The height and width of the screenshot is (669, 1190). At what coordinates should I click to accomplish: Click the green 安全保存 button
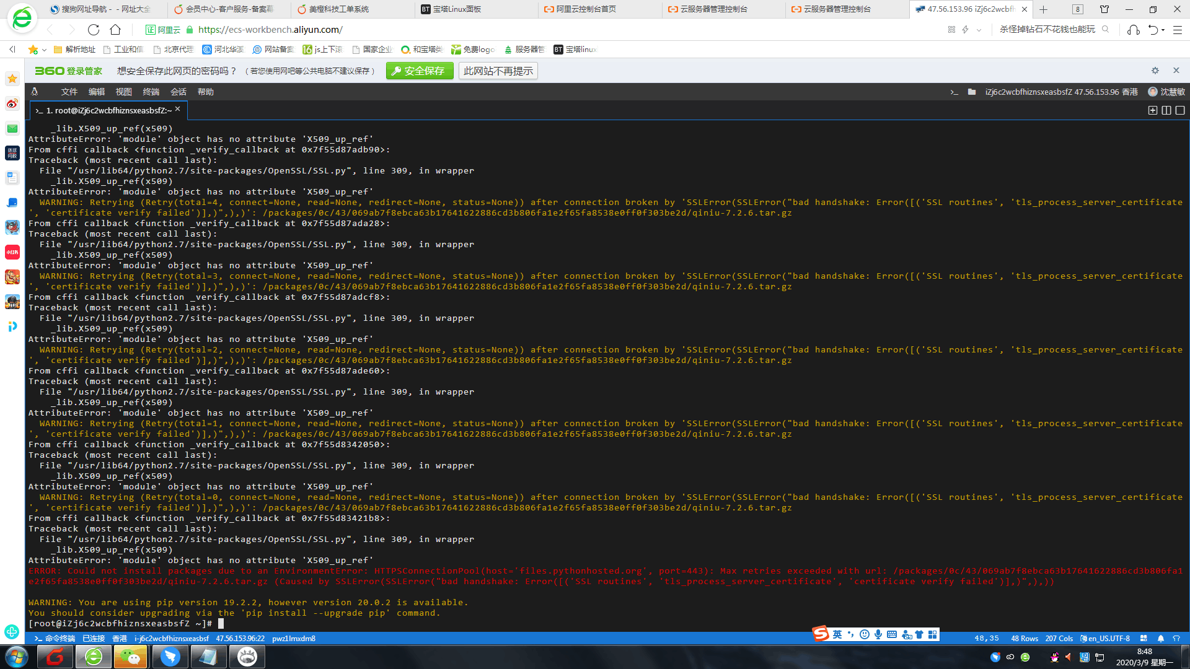[x=420, y=71]
